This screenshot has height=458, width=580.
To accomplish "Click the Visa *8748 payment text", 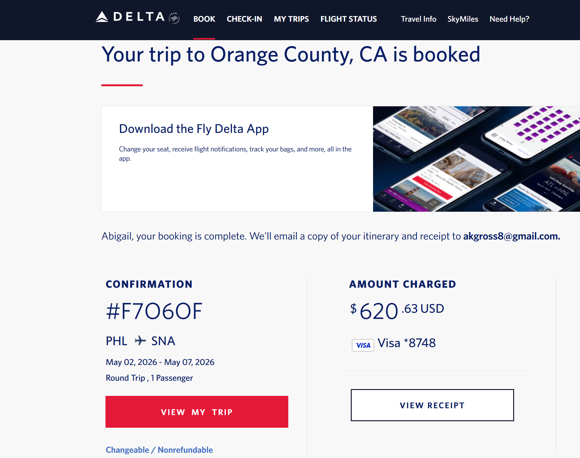I will click(406, 343).
